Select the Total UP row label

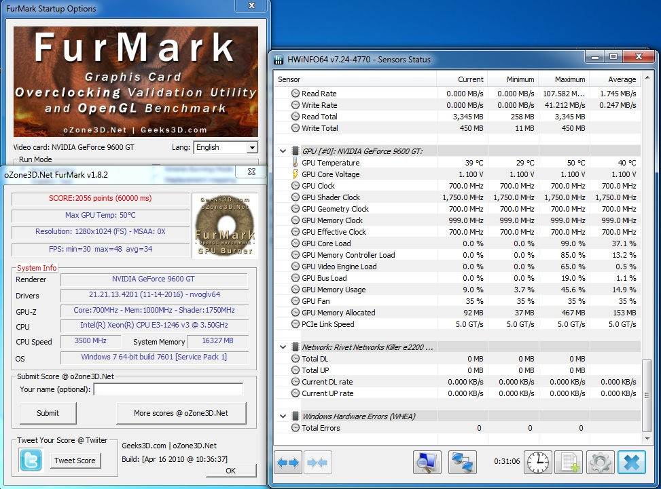[315, 370]
